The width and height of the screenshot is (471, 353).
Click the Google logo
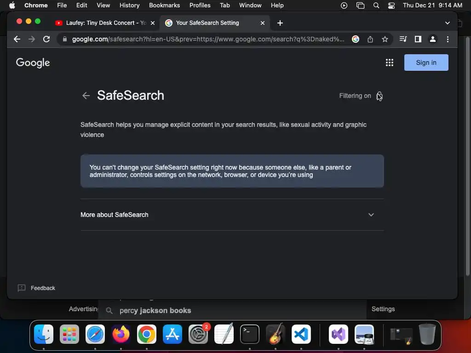pos(33,63)
